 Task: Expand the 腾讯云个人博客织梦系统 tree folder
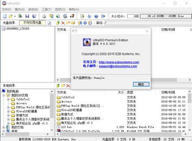(x=8, y=119)
